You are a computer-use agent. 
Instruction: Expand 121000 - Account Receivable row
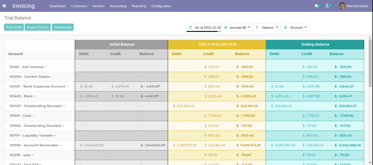pos(35,145)
